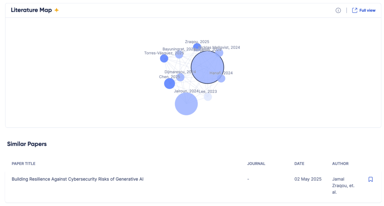The width and height of the screenshot is (384, 206).
Task: Open the Literature Map info icon
Action: coord(338,10)
